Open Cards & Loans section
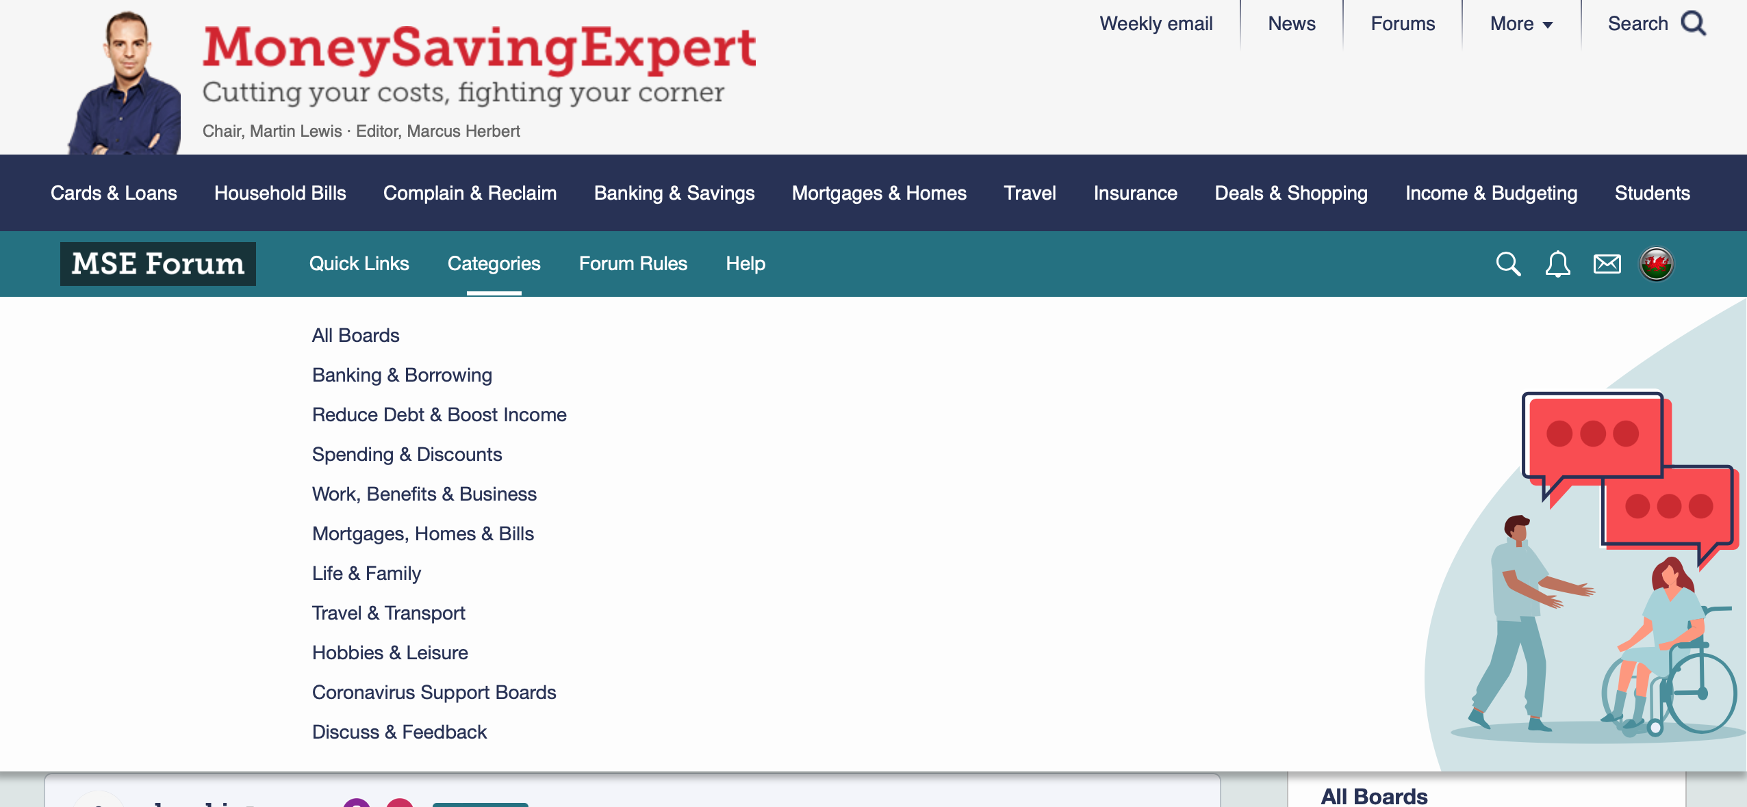1747x807 pixels. (114, 194)
